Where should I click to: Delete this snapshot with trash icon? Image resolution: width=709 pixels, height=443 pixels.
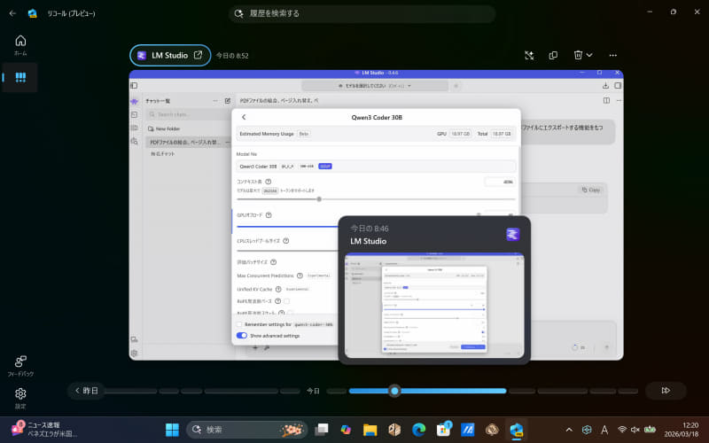578,55
